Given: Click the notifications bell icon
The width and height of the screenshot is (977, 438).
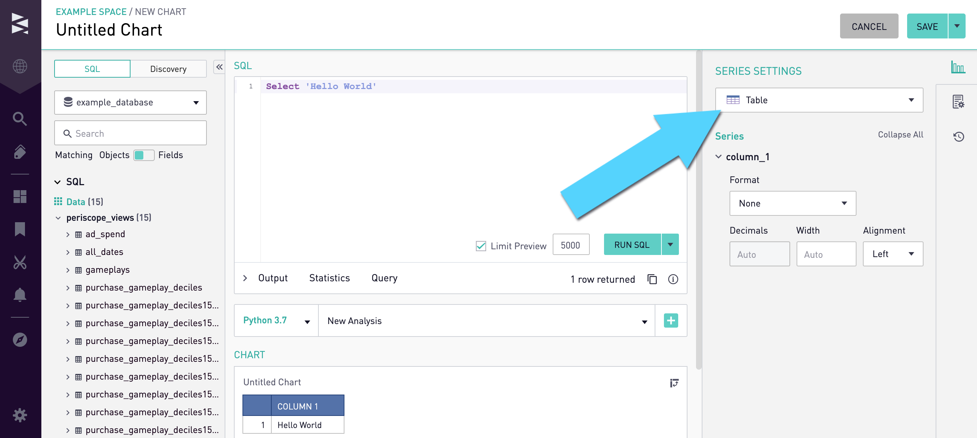Looking at the screenshot, I should 20,296.
